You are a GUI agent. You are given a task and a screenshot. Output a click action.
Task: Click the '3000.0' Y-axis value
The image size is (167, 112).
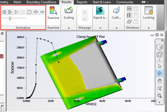[20, 37]
